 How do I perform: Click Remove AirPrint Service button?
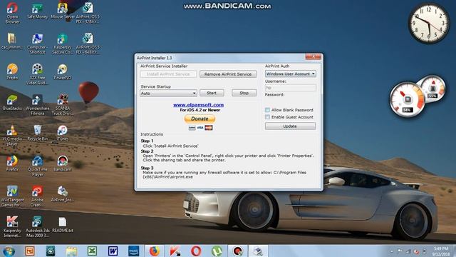(228, 74)
